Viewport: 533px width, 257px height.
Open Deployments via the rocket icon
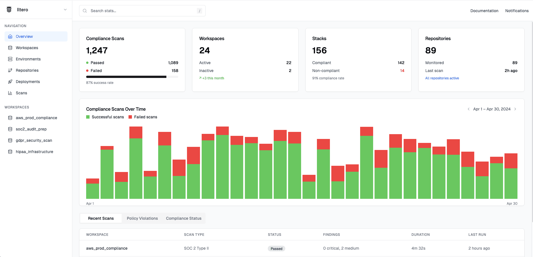click(10, 82)
